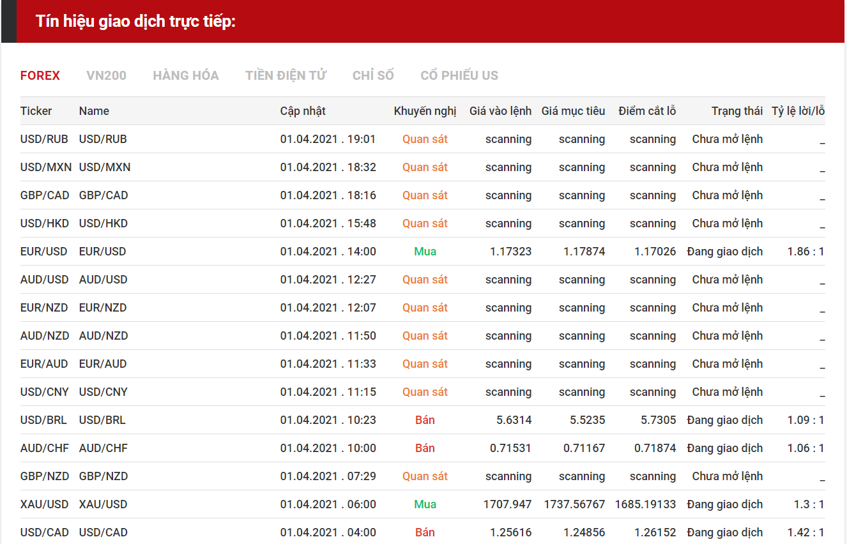The height and width of the screenshot is (544, 847).
Task: Click the ratio 1.09 : 1
Action: pyautogui.click(x=806, y=420)
